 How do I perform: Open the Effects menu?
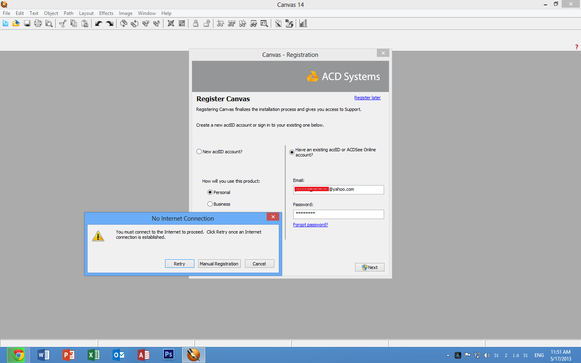pyautogui.click(x=107, y=13)
